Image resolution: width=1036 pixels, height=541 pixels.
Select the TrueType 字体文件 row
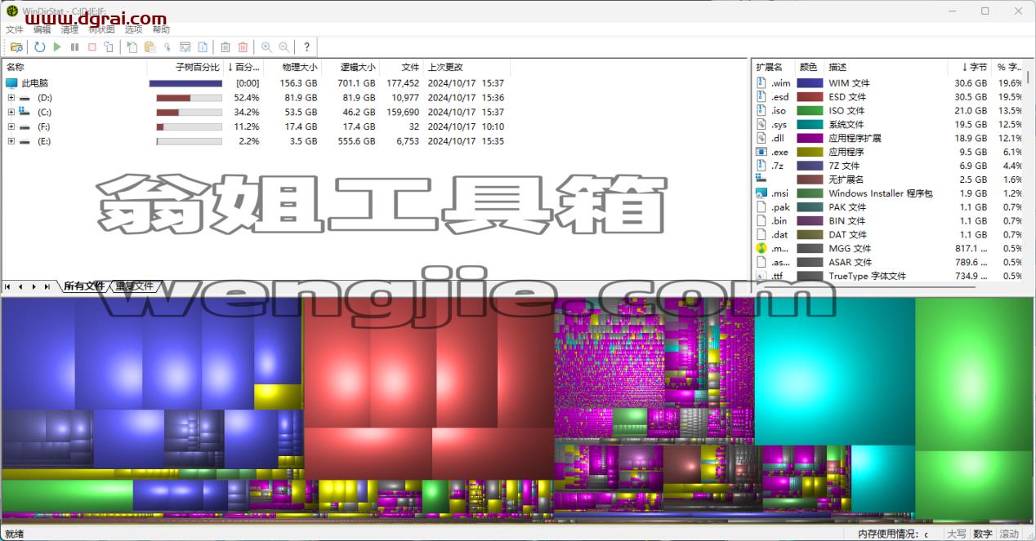888,276
